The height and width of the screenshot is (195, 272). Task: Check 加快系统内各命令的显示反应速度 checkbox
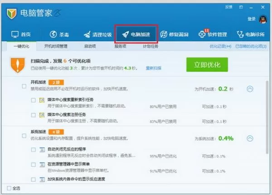(x=33, y=180)
